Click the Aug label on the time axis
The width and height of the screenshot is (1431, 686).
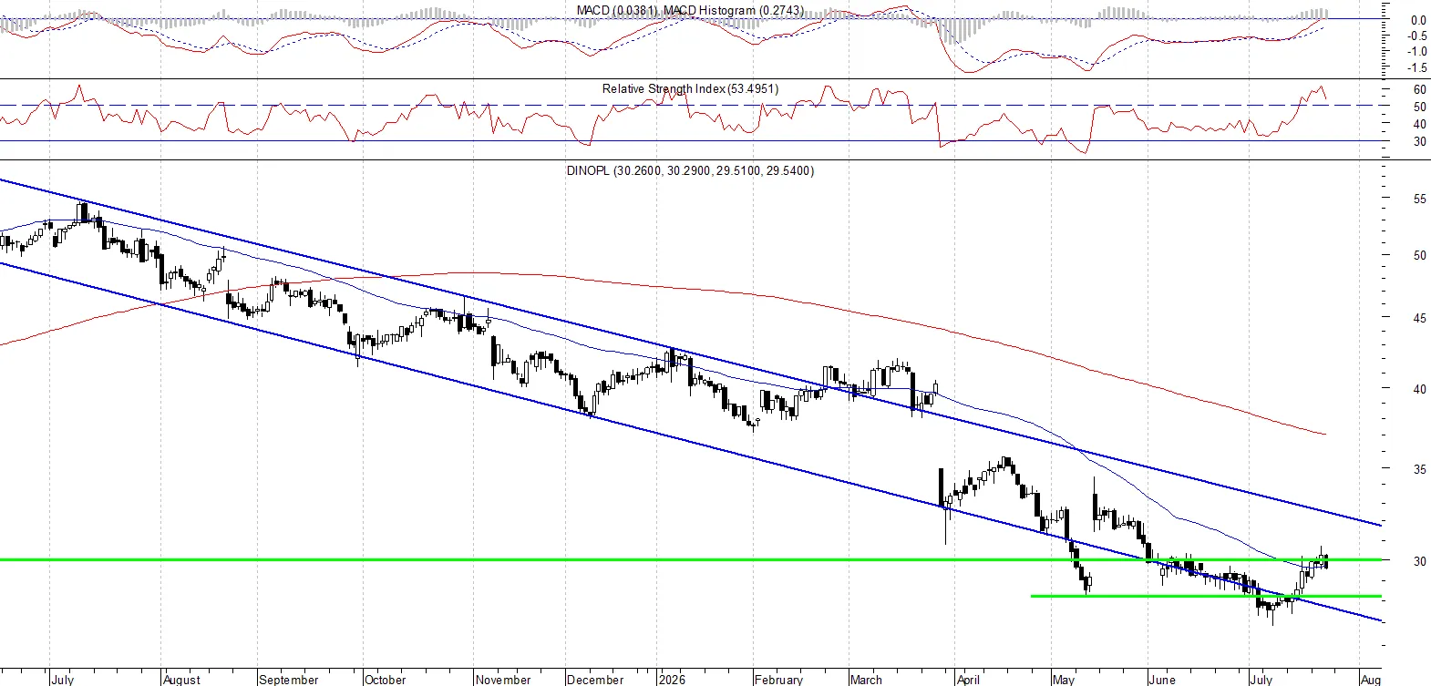[1370, 680]
